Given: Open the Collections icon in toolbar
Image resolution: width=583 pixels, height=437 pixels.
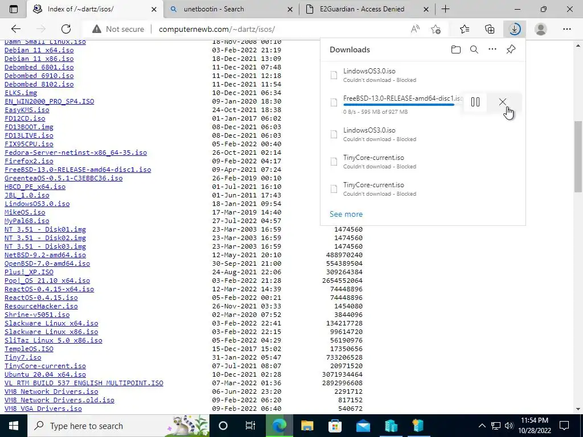Looking at the screenshot, I should click(x=490, y=29).
